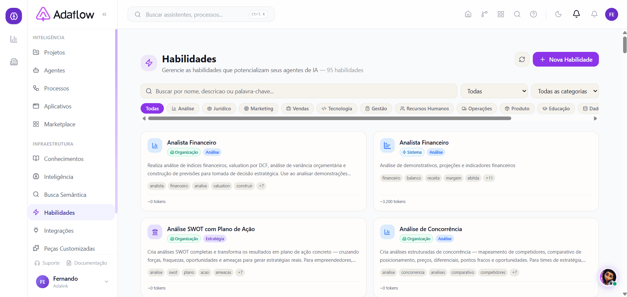Focus the search by nome, descricao field

tap(299, 91)
